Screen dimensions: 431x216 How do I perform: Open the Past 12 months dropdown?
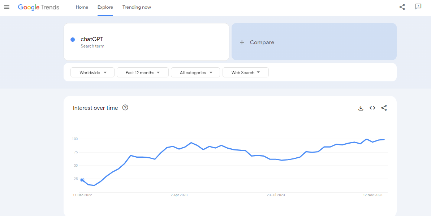click(143, 73)
